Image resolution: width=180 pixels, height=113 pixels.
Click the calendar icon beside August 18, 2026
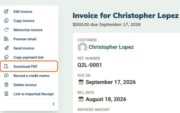click(x=81, y=99)
